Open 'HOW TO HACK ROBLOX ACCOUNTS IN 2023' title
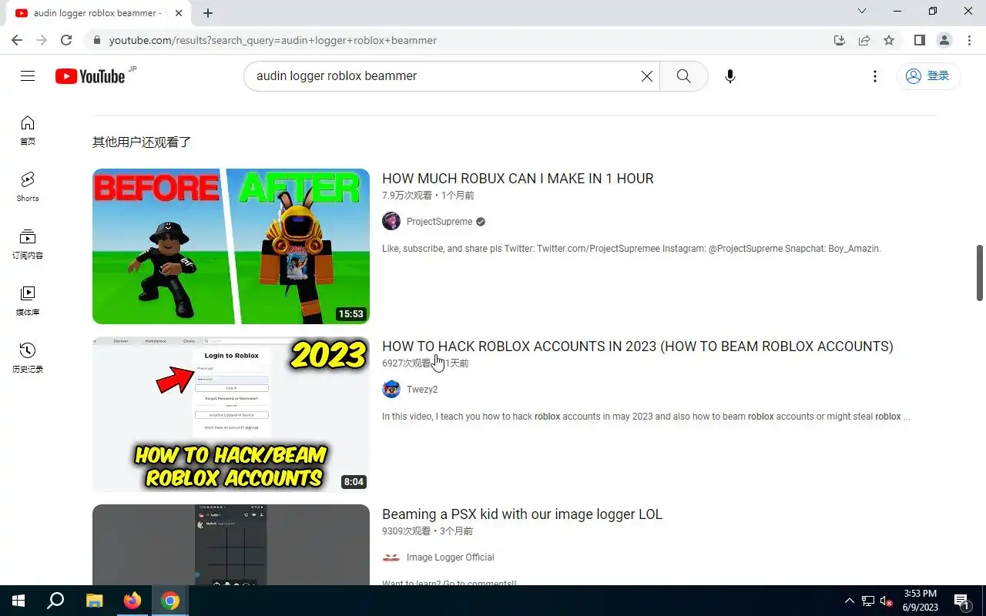 pos(638,346)
